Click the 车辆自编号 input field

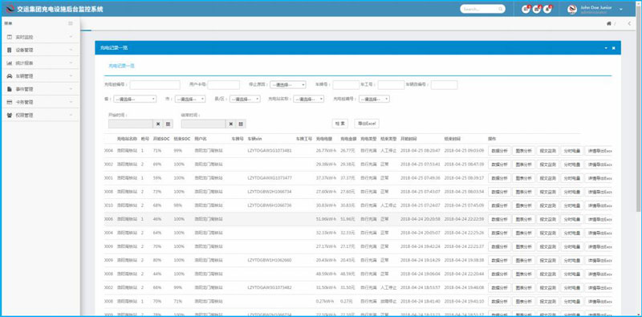click(x=445, y=85)
